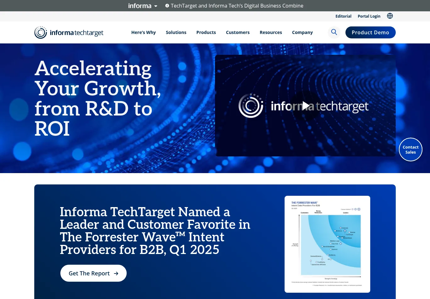
Task: Expand the Products navigation menu
Action: pyautogui.click(x=206, y=32)
